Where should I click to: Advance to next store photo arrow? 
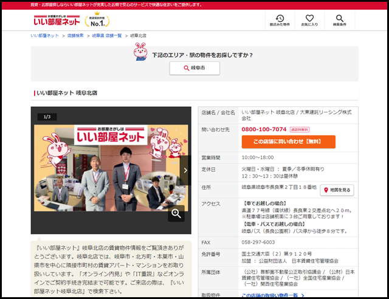(185, 171)
